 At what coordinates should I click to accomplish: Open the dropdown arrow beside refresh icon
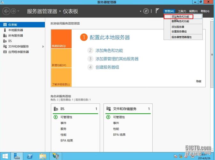pyautogui.click(x=141, y=11)
